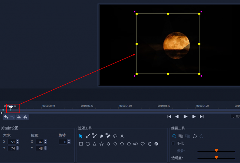240x163 pixels.
Task: Choose the pentagon mask shape
Action: click(x=122, y=144)
